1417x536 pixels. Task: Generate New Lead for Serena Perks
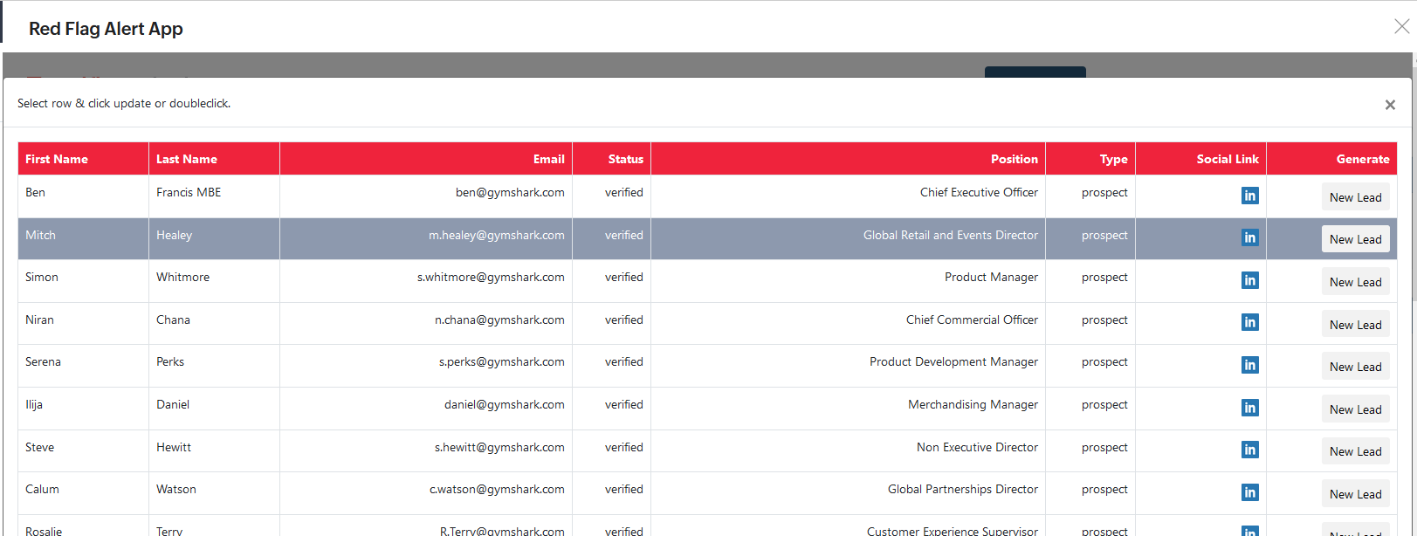1355,367
